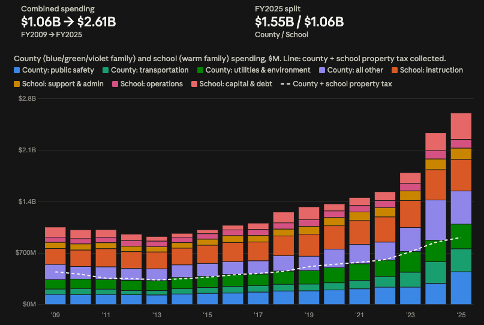484x325 pixels.
Task: Click the County: transportation legend swatch
Action: tap(106, 70)
